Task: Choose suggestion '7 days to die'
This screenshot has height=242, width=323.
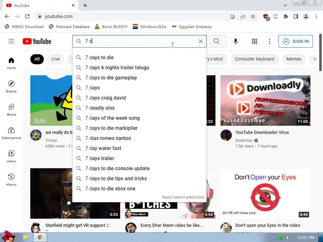Action: tap(139, 57)
